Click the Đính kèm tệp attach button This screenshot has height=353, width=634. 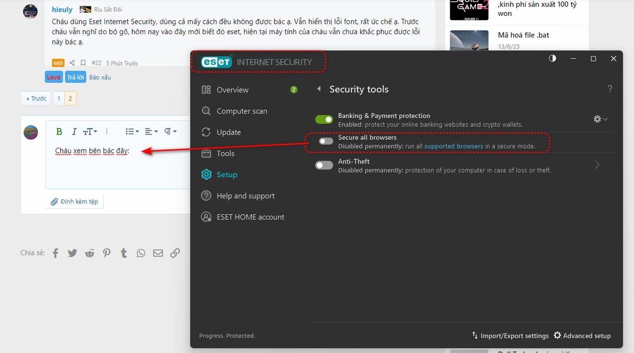(75, 202)
